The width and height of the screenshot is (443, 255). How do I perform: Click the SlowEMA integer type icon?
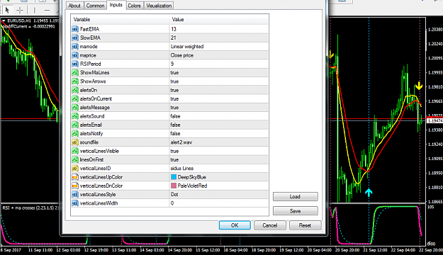coord(75,38)
